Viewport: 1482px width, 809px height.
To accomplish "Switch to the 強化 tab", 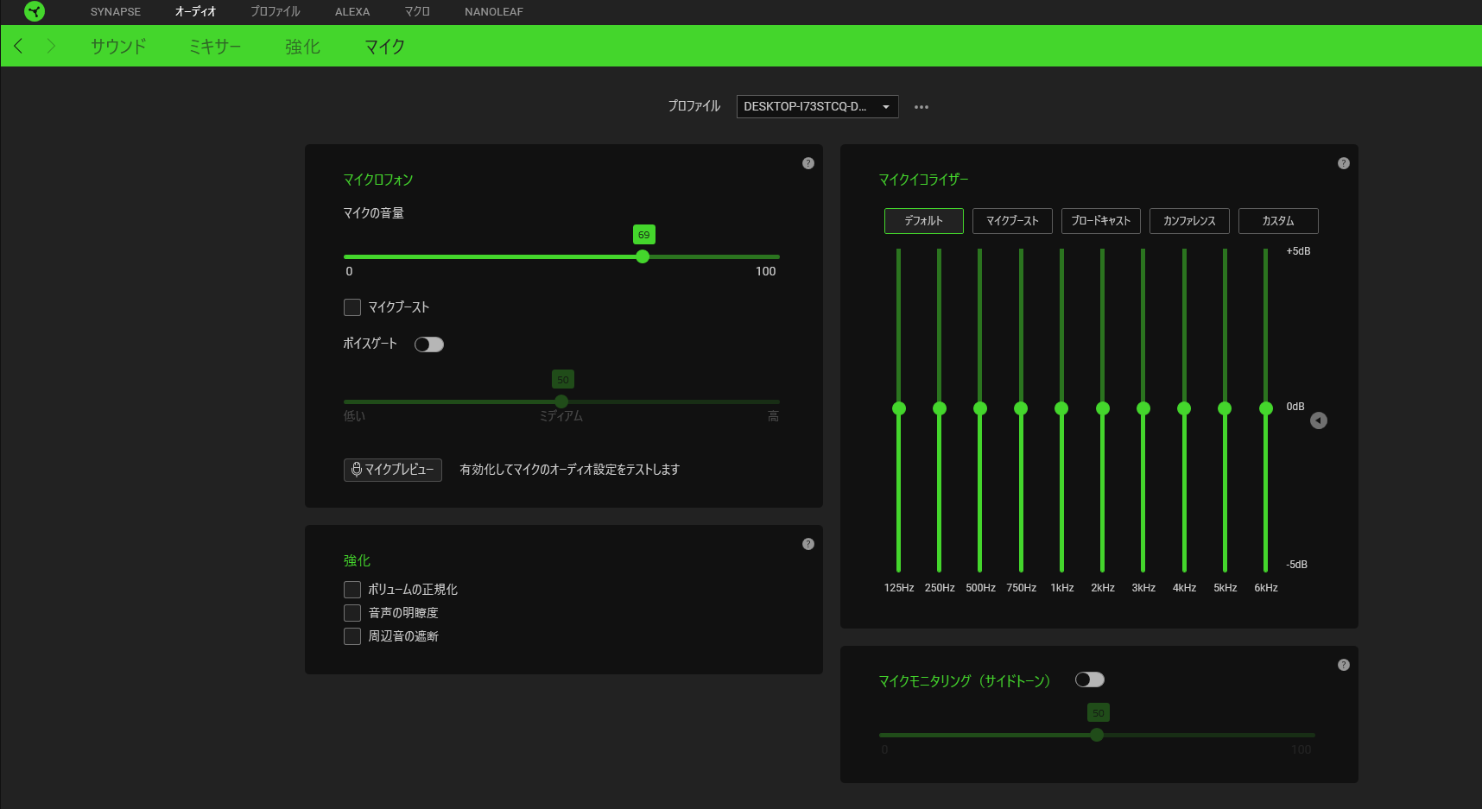I will (x=302, y=47).
